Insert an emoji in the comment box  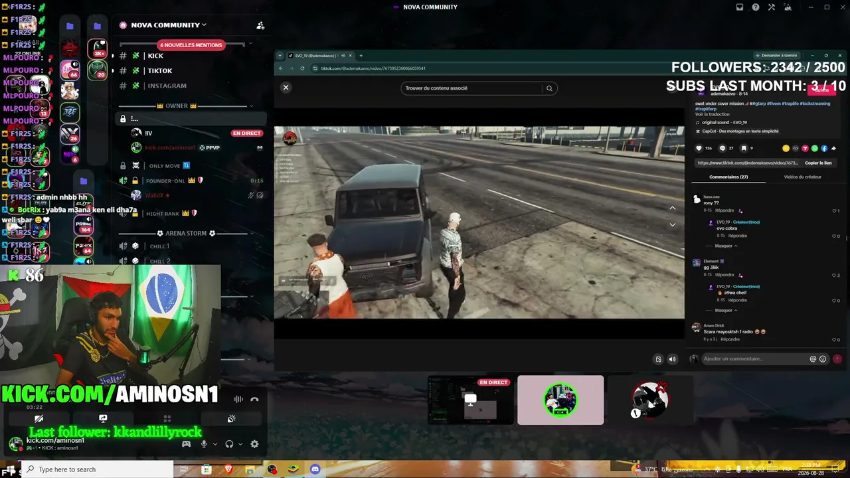point(823,359)
